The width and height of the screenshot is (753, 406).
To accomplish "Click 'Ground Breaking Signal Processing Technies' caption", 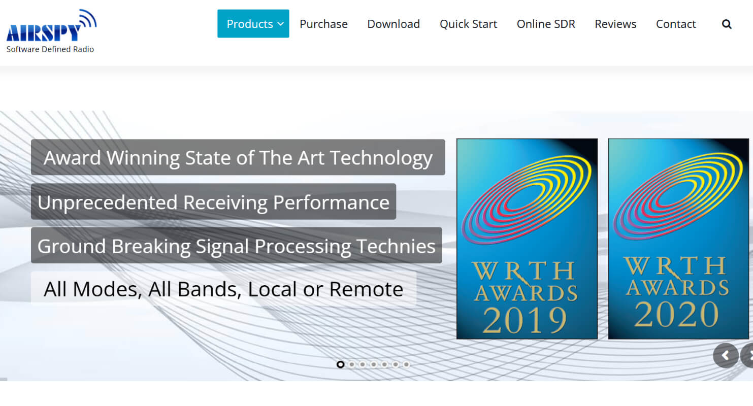I will [237, 246].
